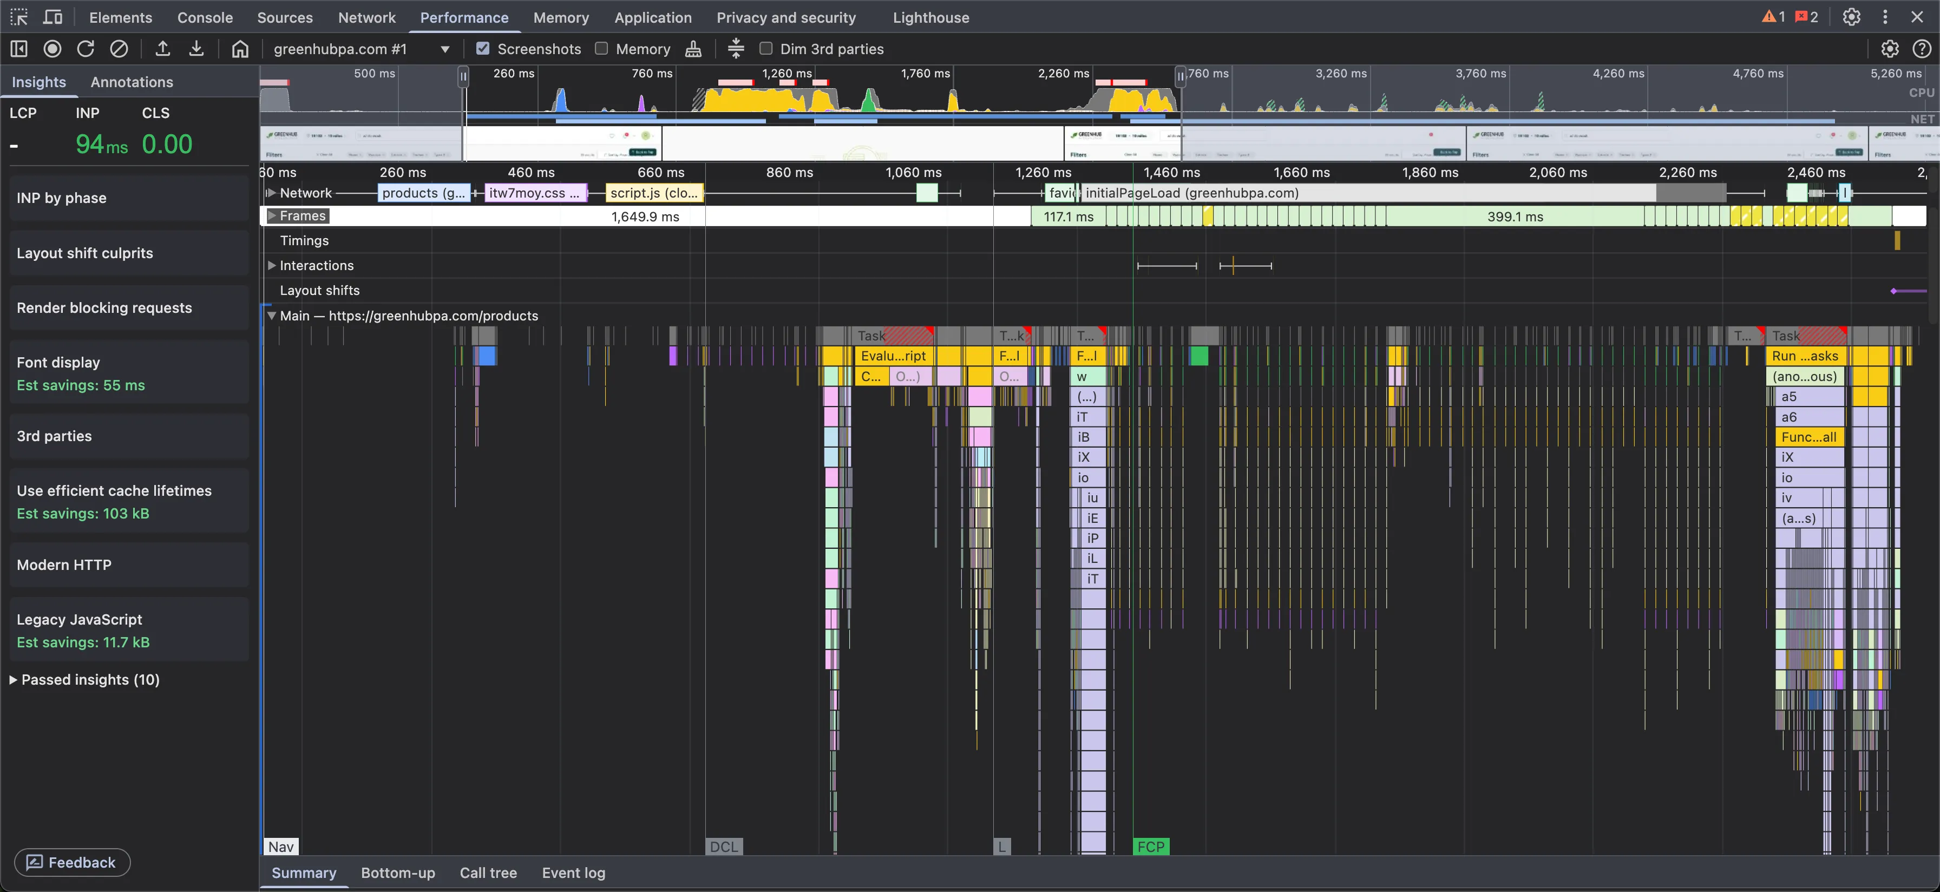
Task: Select the Bottom-up tab
Action: pyautogui.click(x=398, y=873)
